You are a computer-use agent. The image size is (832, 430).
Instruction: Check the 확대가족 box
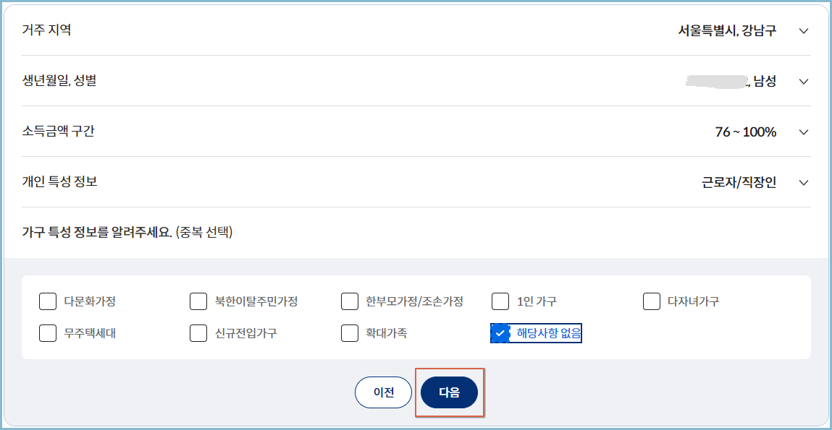click(348, 332)
